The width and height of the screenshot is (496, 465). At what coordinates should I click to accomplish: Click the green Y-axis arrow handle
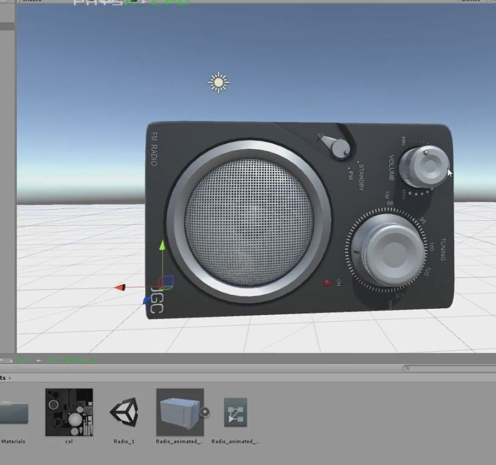162,245
